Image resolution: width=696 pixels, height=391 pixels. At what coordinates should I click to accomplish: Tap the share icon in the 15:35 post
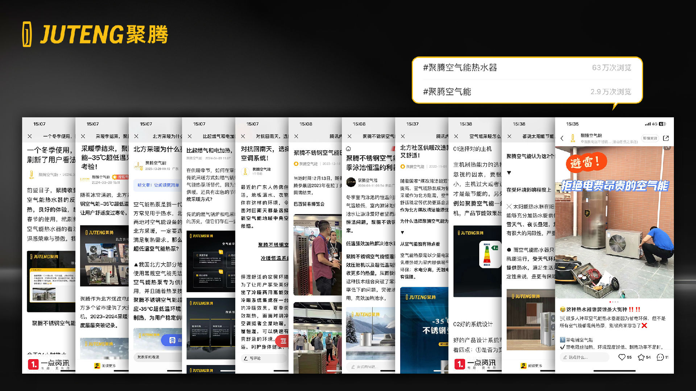pos(666,138)
